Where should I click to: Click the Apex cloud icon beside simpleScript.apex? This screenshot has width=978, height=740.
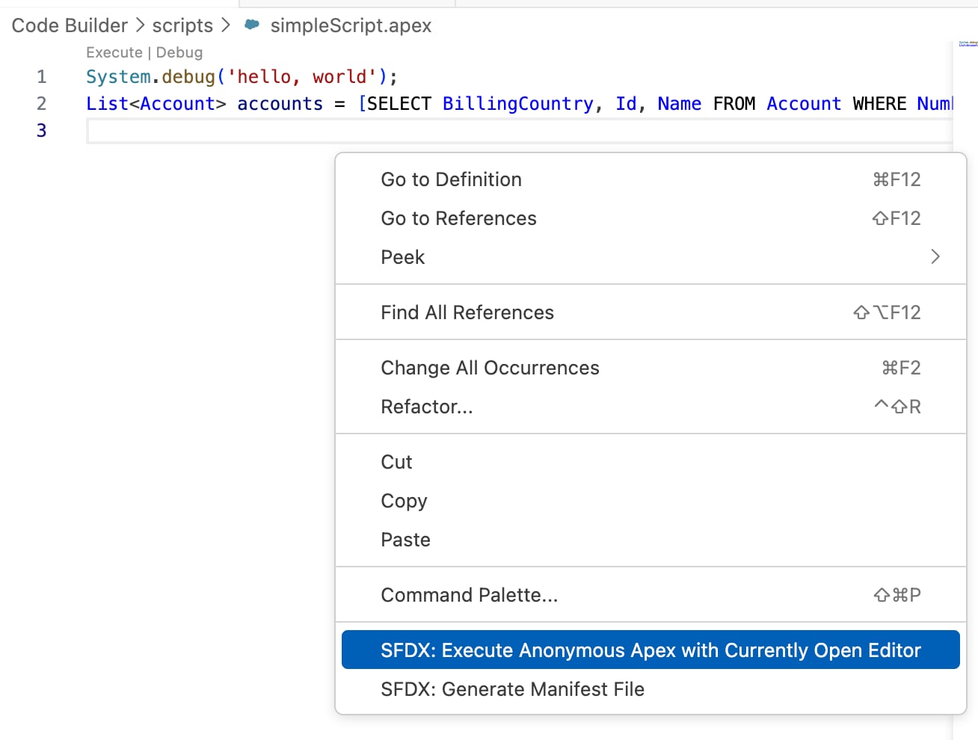(x=250, y=25)
